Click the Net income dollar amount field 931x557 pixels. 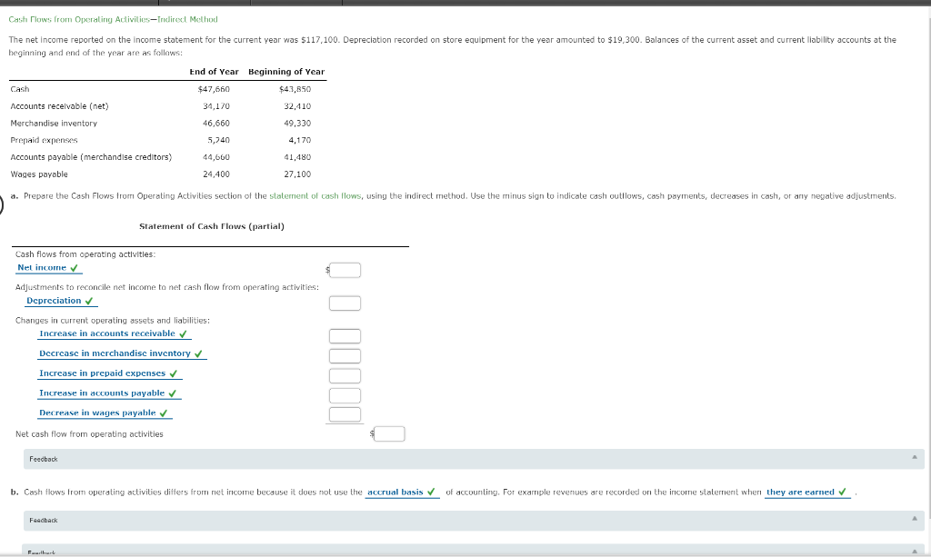(x=345, y=269)
